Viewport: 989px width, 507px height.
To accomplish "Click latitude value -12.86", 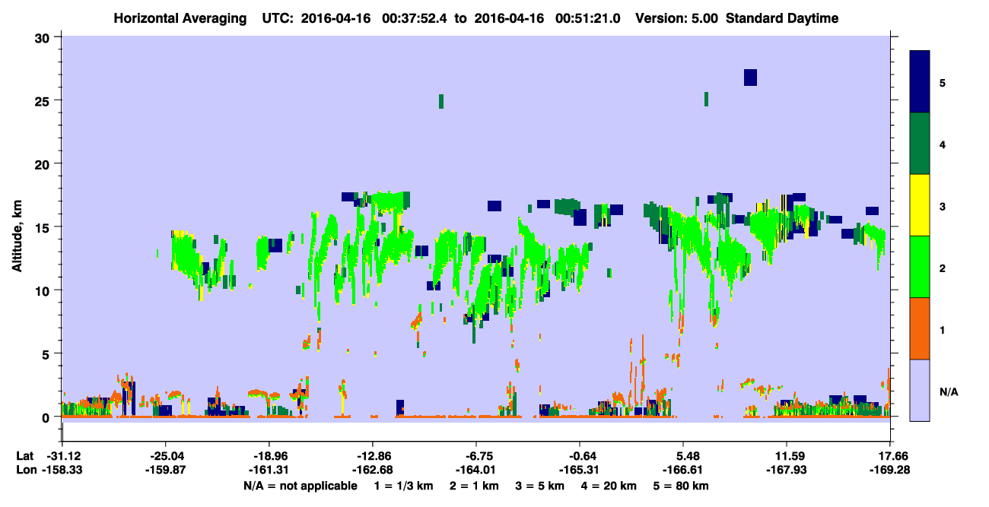I will pyautogui.click(x=372, y=456).
